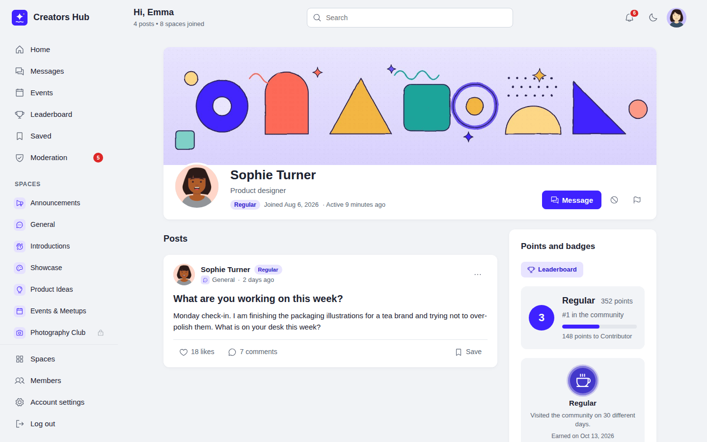Open Leaderboard button in Points and badges
Image resolution: width=707 pixels, height=442 pixels.
coord(552,270)
